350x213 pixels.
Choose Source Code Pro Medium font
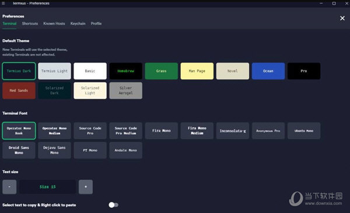click(x=125, y=131)
